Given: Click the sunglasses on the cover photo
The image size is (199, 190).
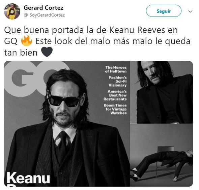Looking at the screenshot, I should (64, 100).
